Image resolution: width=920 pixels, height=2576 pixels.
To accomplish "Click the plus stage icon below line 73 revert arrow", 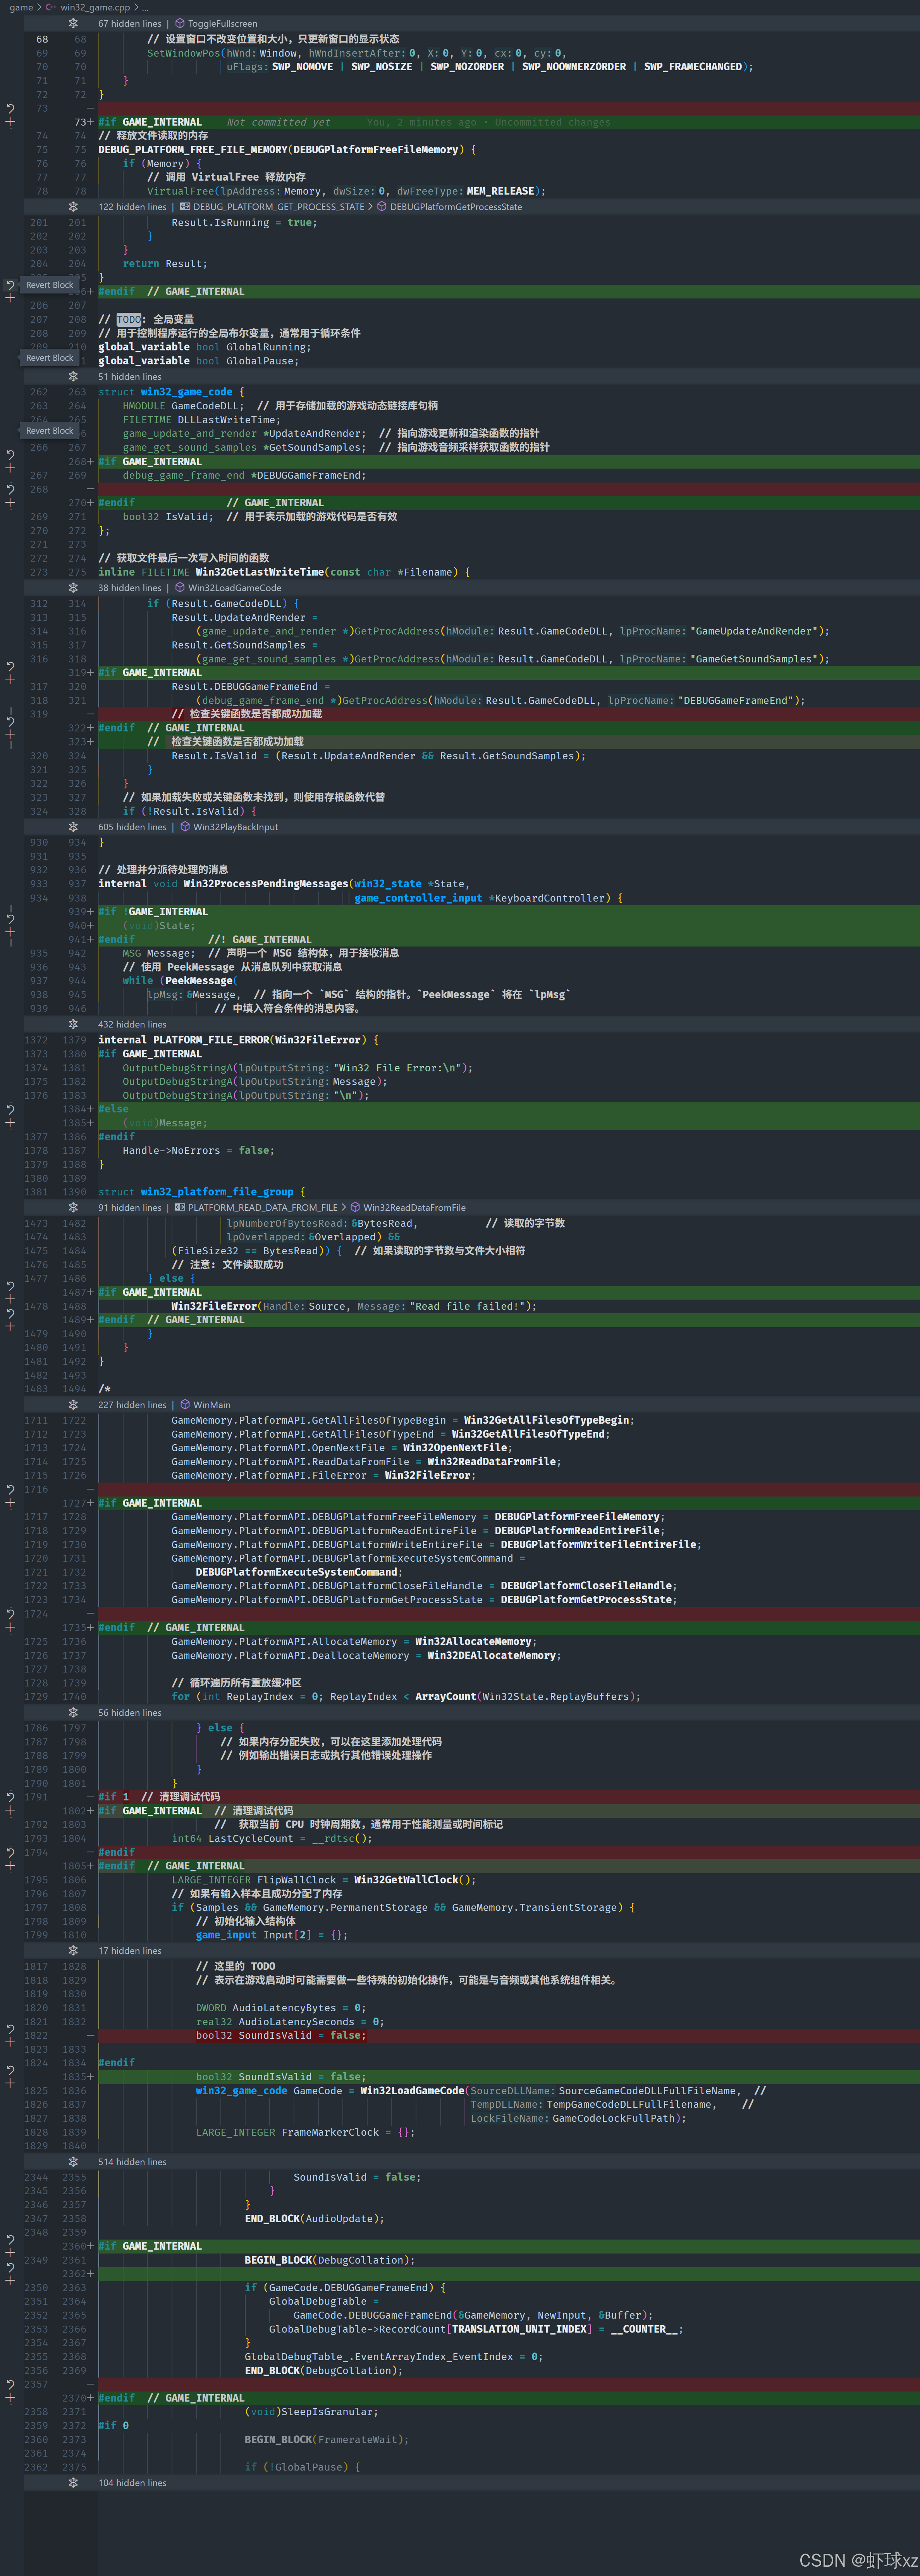I will click(10, 122).
